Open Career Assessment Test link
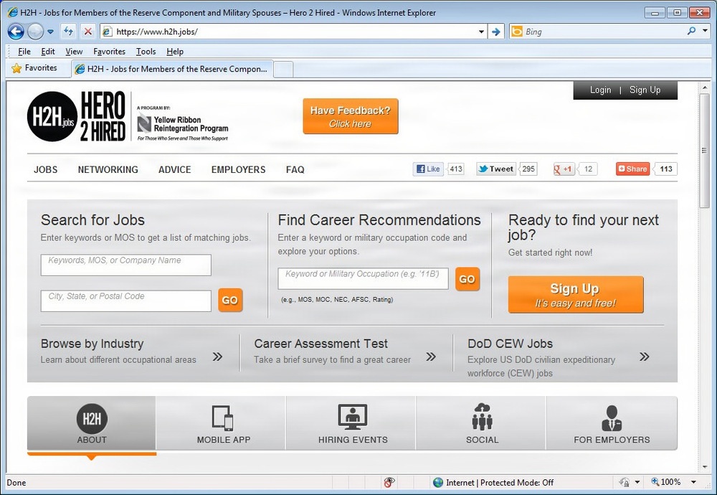Screen dimensions: 717x495 coord(321,344)
